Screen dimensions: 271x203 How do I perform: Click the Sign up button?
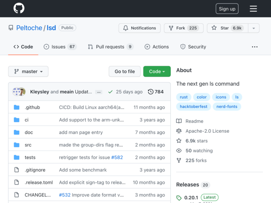point(227,8)
